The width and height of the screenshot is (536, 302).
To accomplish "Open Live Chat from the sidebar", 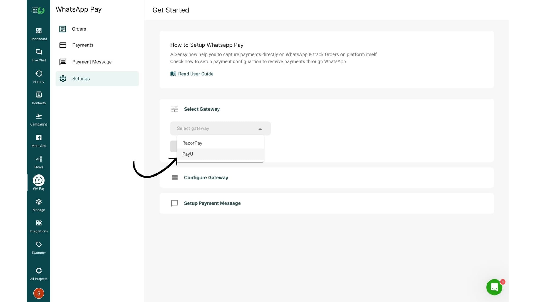I will pyautogui.click(x=39, y=52).
